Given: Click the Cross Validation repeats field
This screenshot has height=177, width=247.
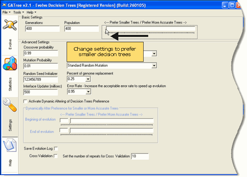Looking at the screenshot, I should tap(140, 156).
